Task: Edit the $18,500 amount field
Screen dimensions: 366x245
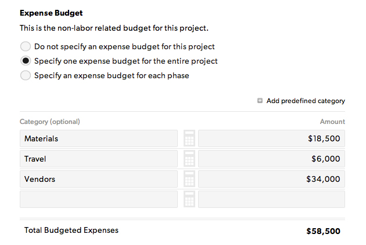Action: 271,138
